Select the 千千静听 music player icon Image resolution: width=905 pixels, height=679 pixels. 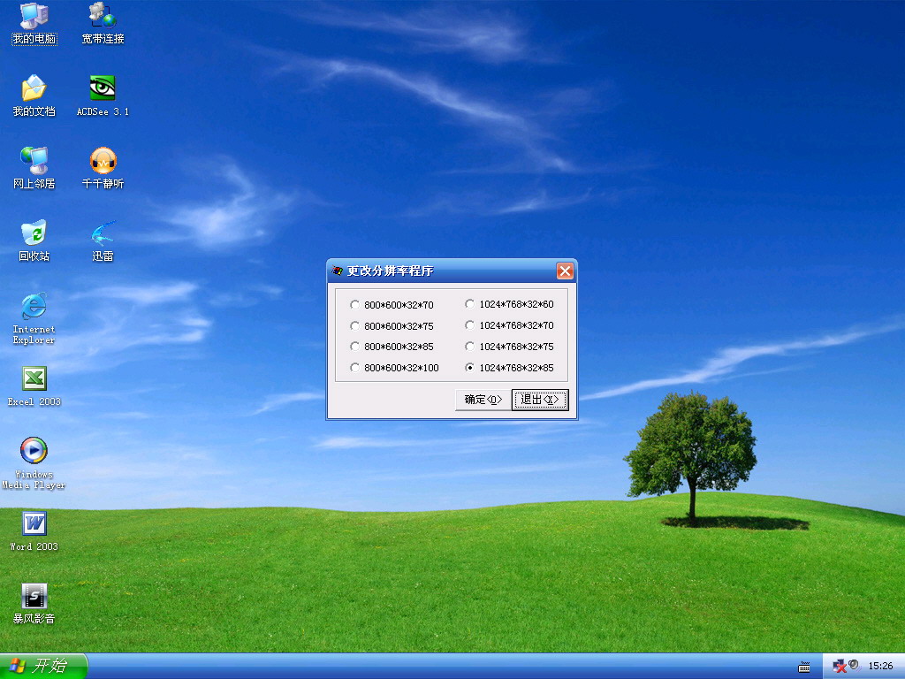pyautogui.click(x=103, y=168)
